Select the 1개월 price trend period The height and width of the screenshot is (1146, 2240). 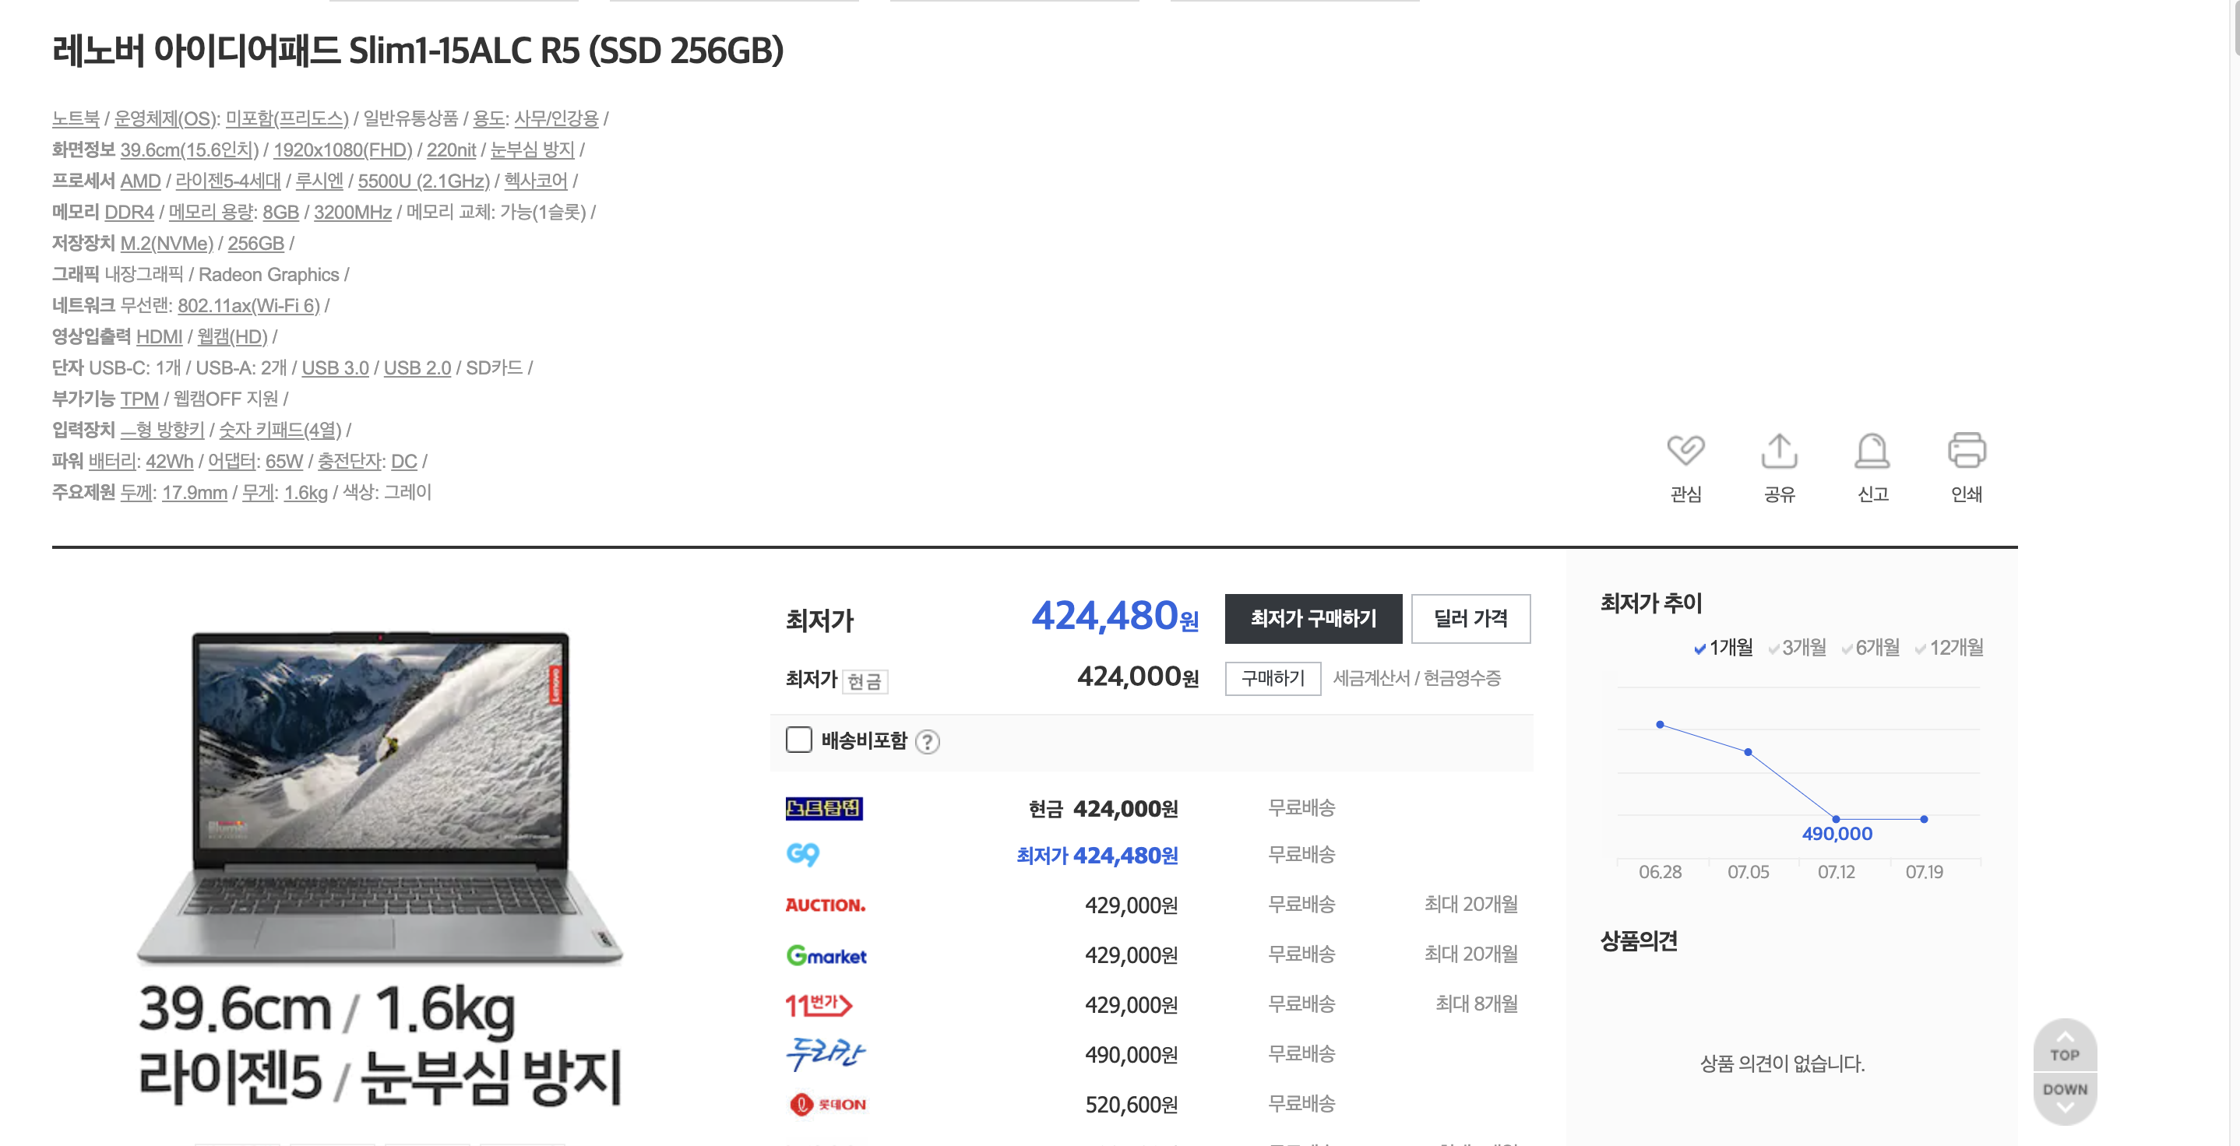pyautogui.click(x=1723, y=648)
